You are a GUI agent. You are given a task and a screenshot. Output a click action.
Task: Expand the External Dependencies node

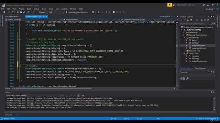pos(184,35)
